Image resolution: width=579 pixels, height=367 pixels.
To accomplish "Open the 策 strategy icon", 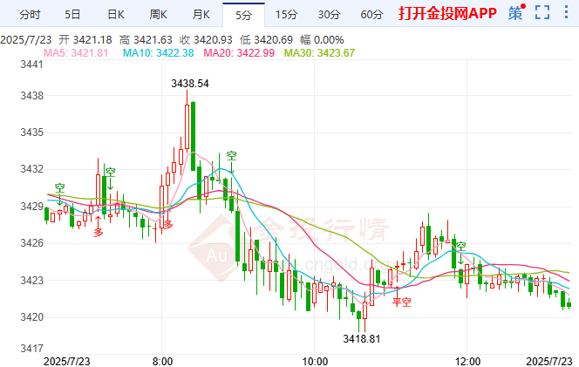I will click(x=515, y=13).
